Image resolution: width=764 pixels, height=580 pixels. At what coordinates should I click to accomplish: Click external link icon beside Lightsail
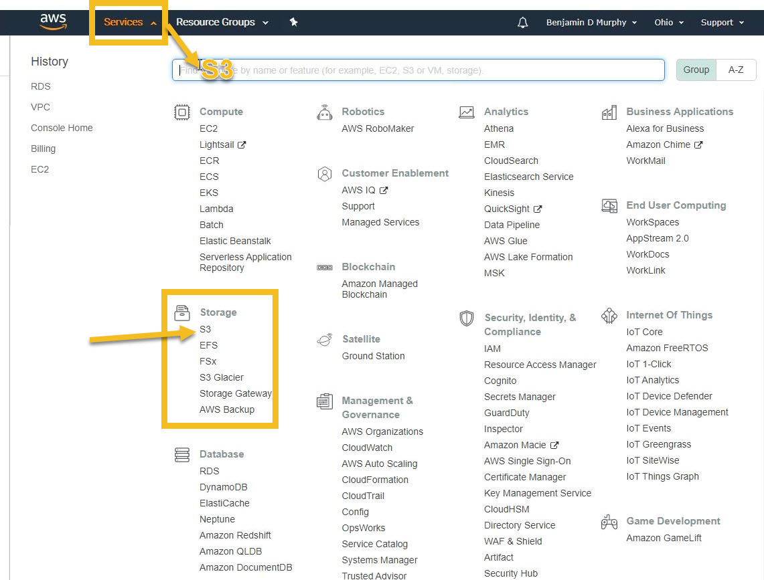click(x=242, y=144)
